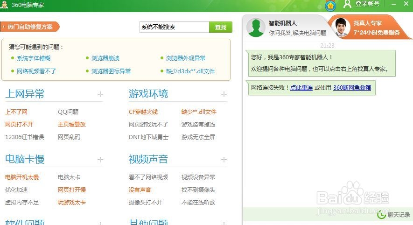Screen dimensions: 413x225
Task: Click 优化加速 item
Action: (16, 190)
